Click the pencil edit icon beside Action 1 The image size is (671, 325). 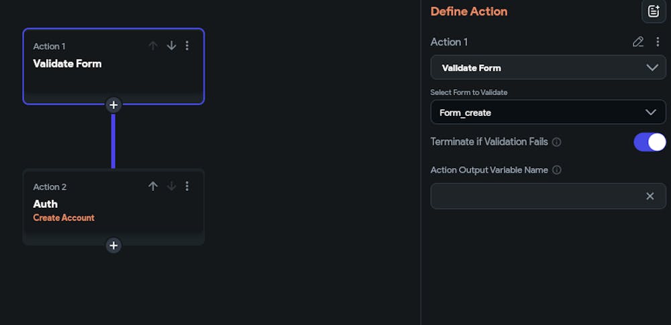(638, 42)
